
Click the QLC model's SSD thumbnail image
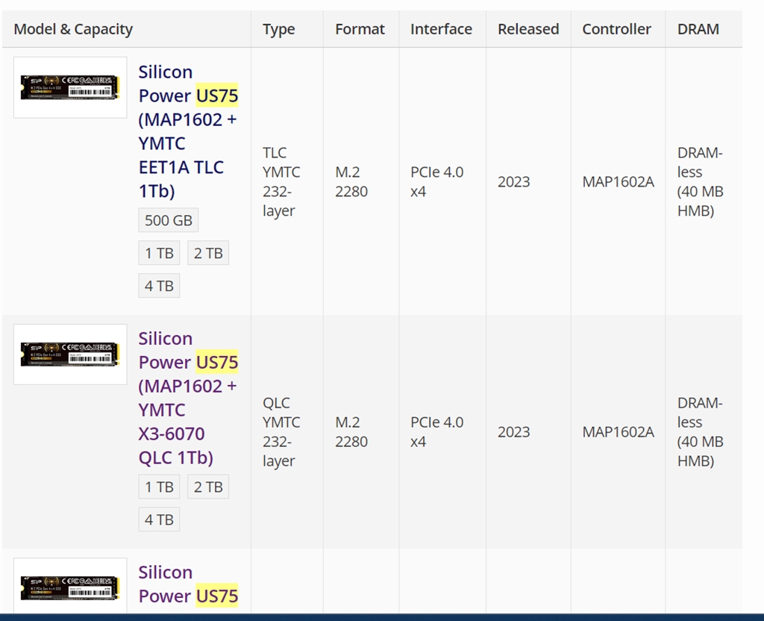click(x=70, y=355)
